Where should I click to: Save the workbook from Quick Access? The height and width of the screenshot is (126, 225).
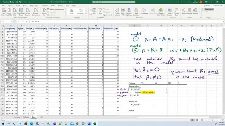[x=17, y=2]
